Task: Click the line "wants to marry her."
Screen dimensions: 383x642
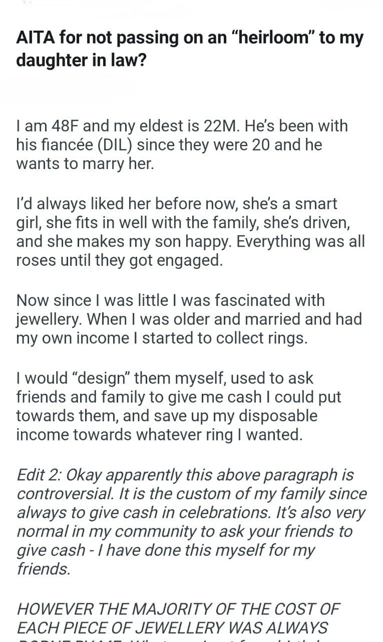Action: pos(85,164)
